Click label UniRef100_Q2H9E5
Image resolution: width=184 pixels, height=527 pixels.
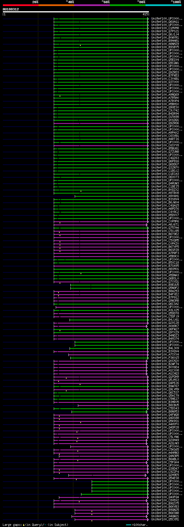click(x=165, y=475)
